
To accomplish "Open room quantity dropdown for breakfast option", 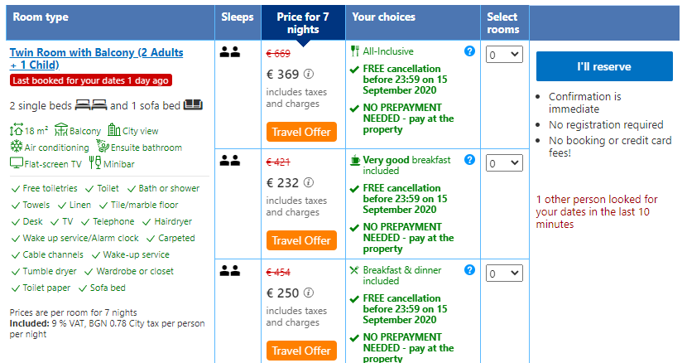I will click(504, 163).
